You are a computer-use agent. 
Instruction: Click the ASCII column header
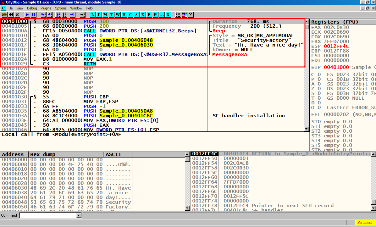pos(118,154)
